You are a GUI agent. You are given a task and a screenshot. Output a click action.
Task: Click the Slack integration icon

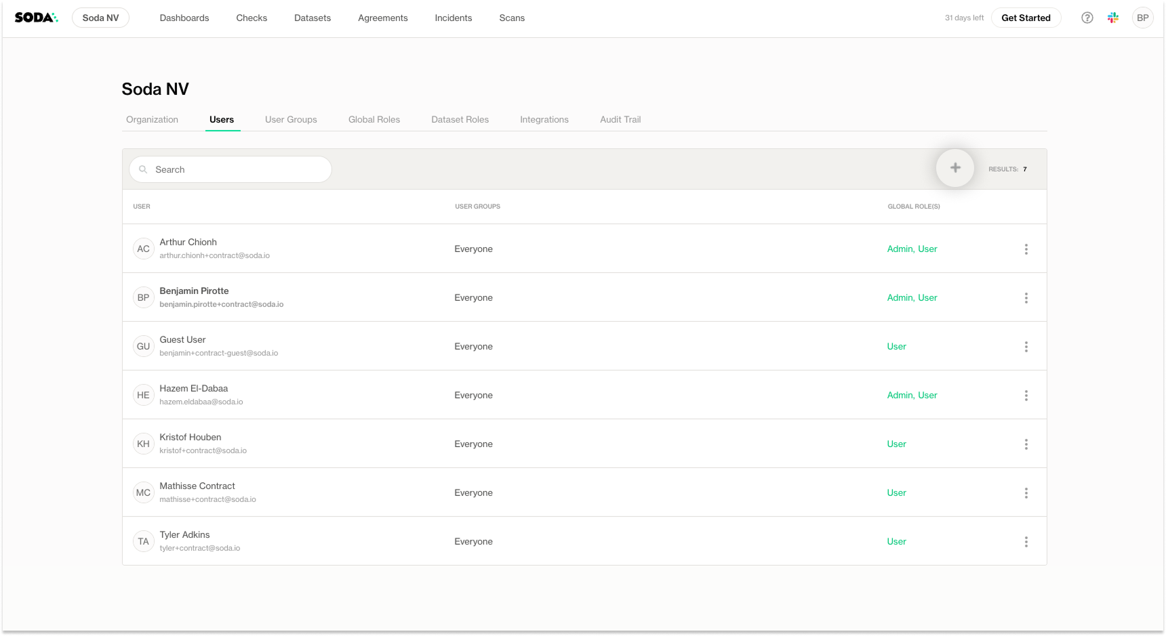point(1113,18)
